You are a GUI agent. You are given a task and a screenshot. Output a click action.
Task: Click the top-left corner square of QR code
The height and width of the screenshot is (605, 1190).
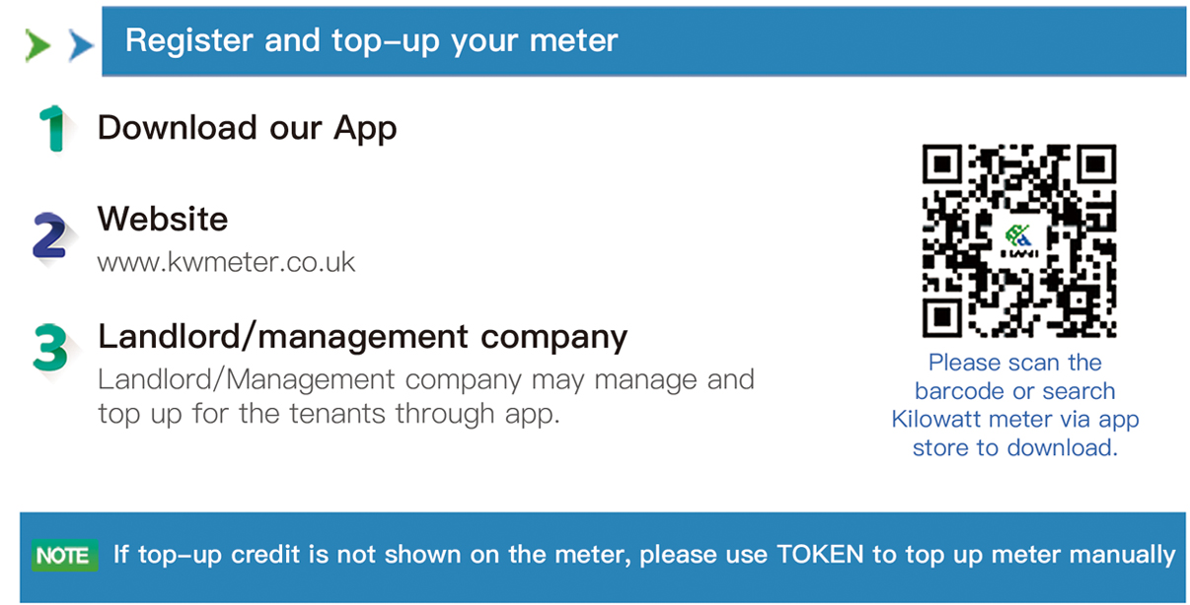(x=944, y=165)
